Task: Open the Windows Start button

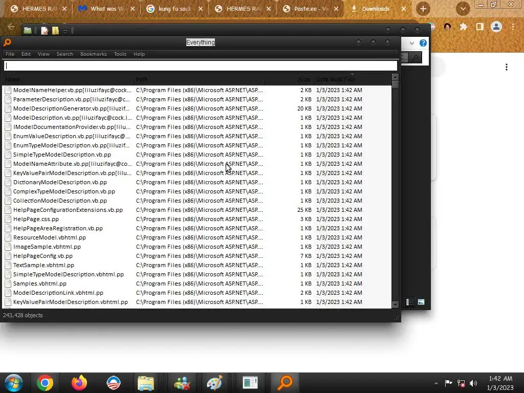Action: [x=13, y=383]
